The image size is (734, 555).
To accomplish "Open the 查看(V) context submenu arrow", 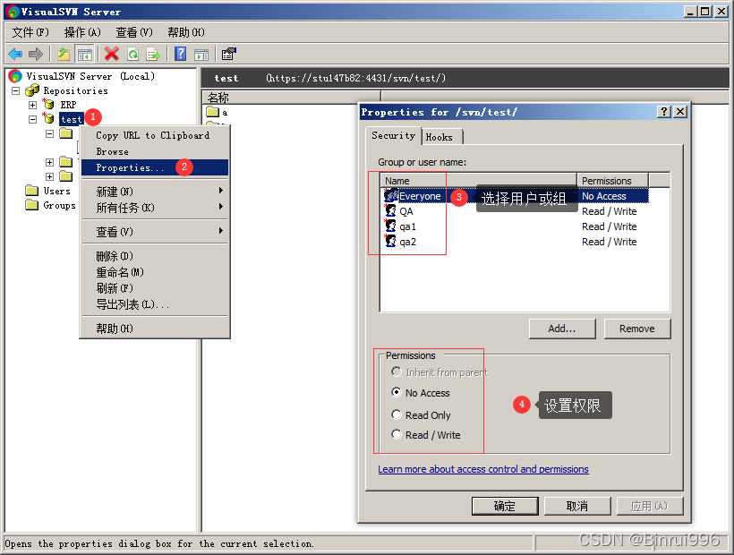I will [x=221, y=231].
